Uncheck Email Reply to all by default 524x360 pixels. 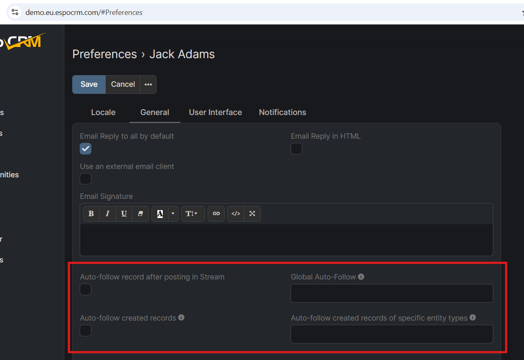click(86, 149)
